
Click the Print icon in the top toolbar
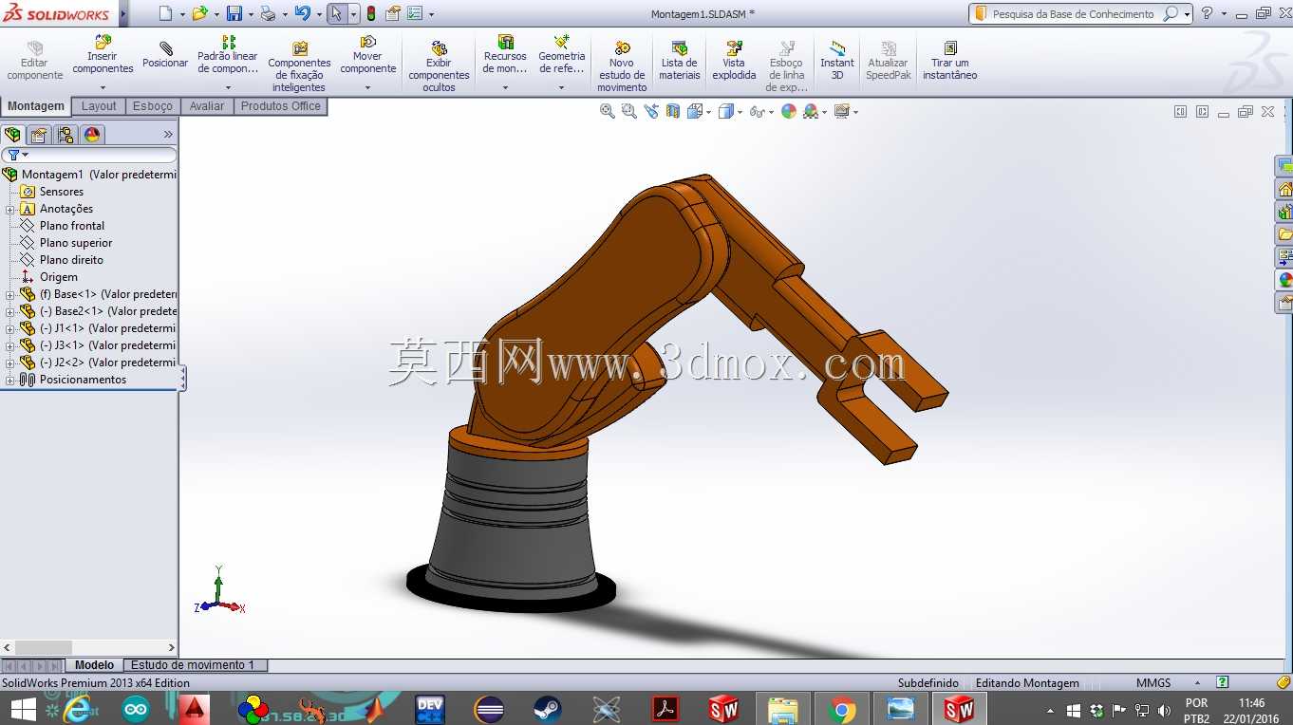268,13
